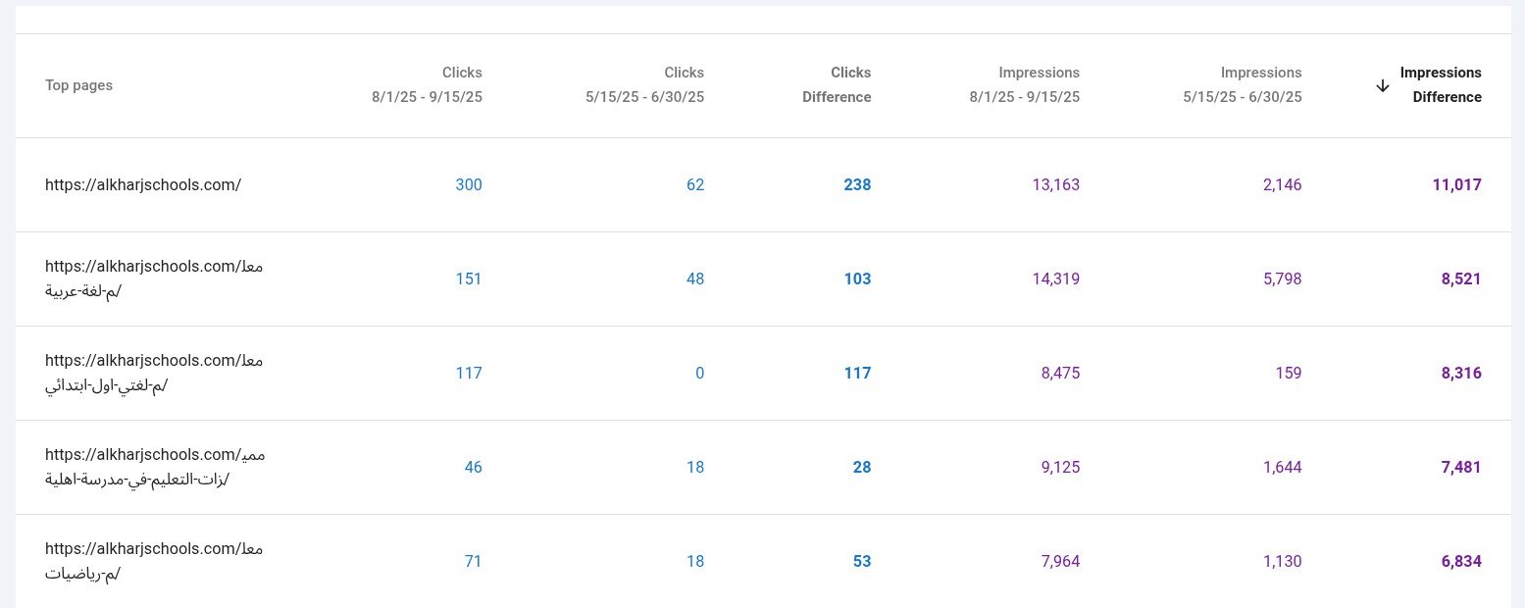
Task: Sort by Impressions Difference column header
Action: 1440,85
